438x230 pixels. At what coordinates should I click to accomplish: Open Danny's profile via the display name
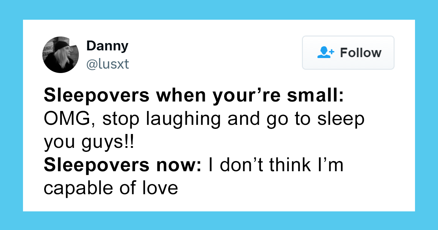pos(107,46)
